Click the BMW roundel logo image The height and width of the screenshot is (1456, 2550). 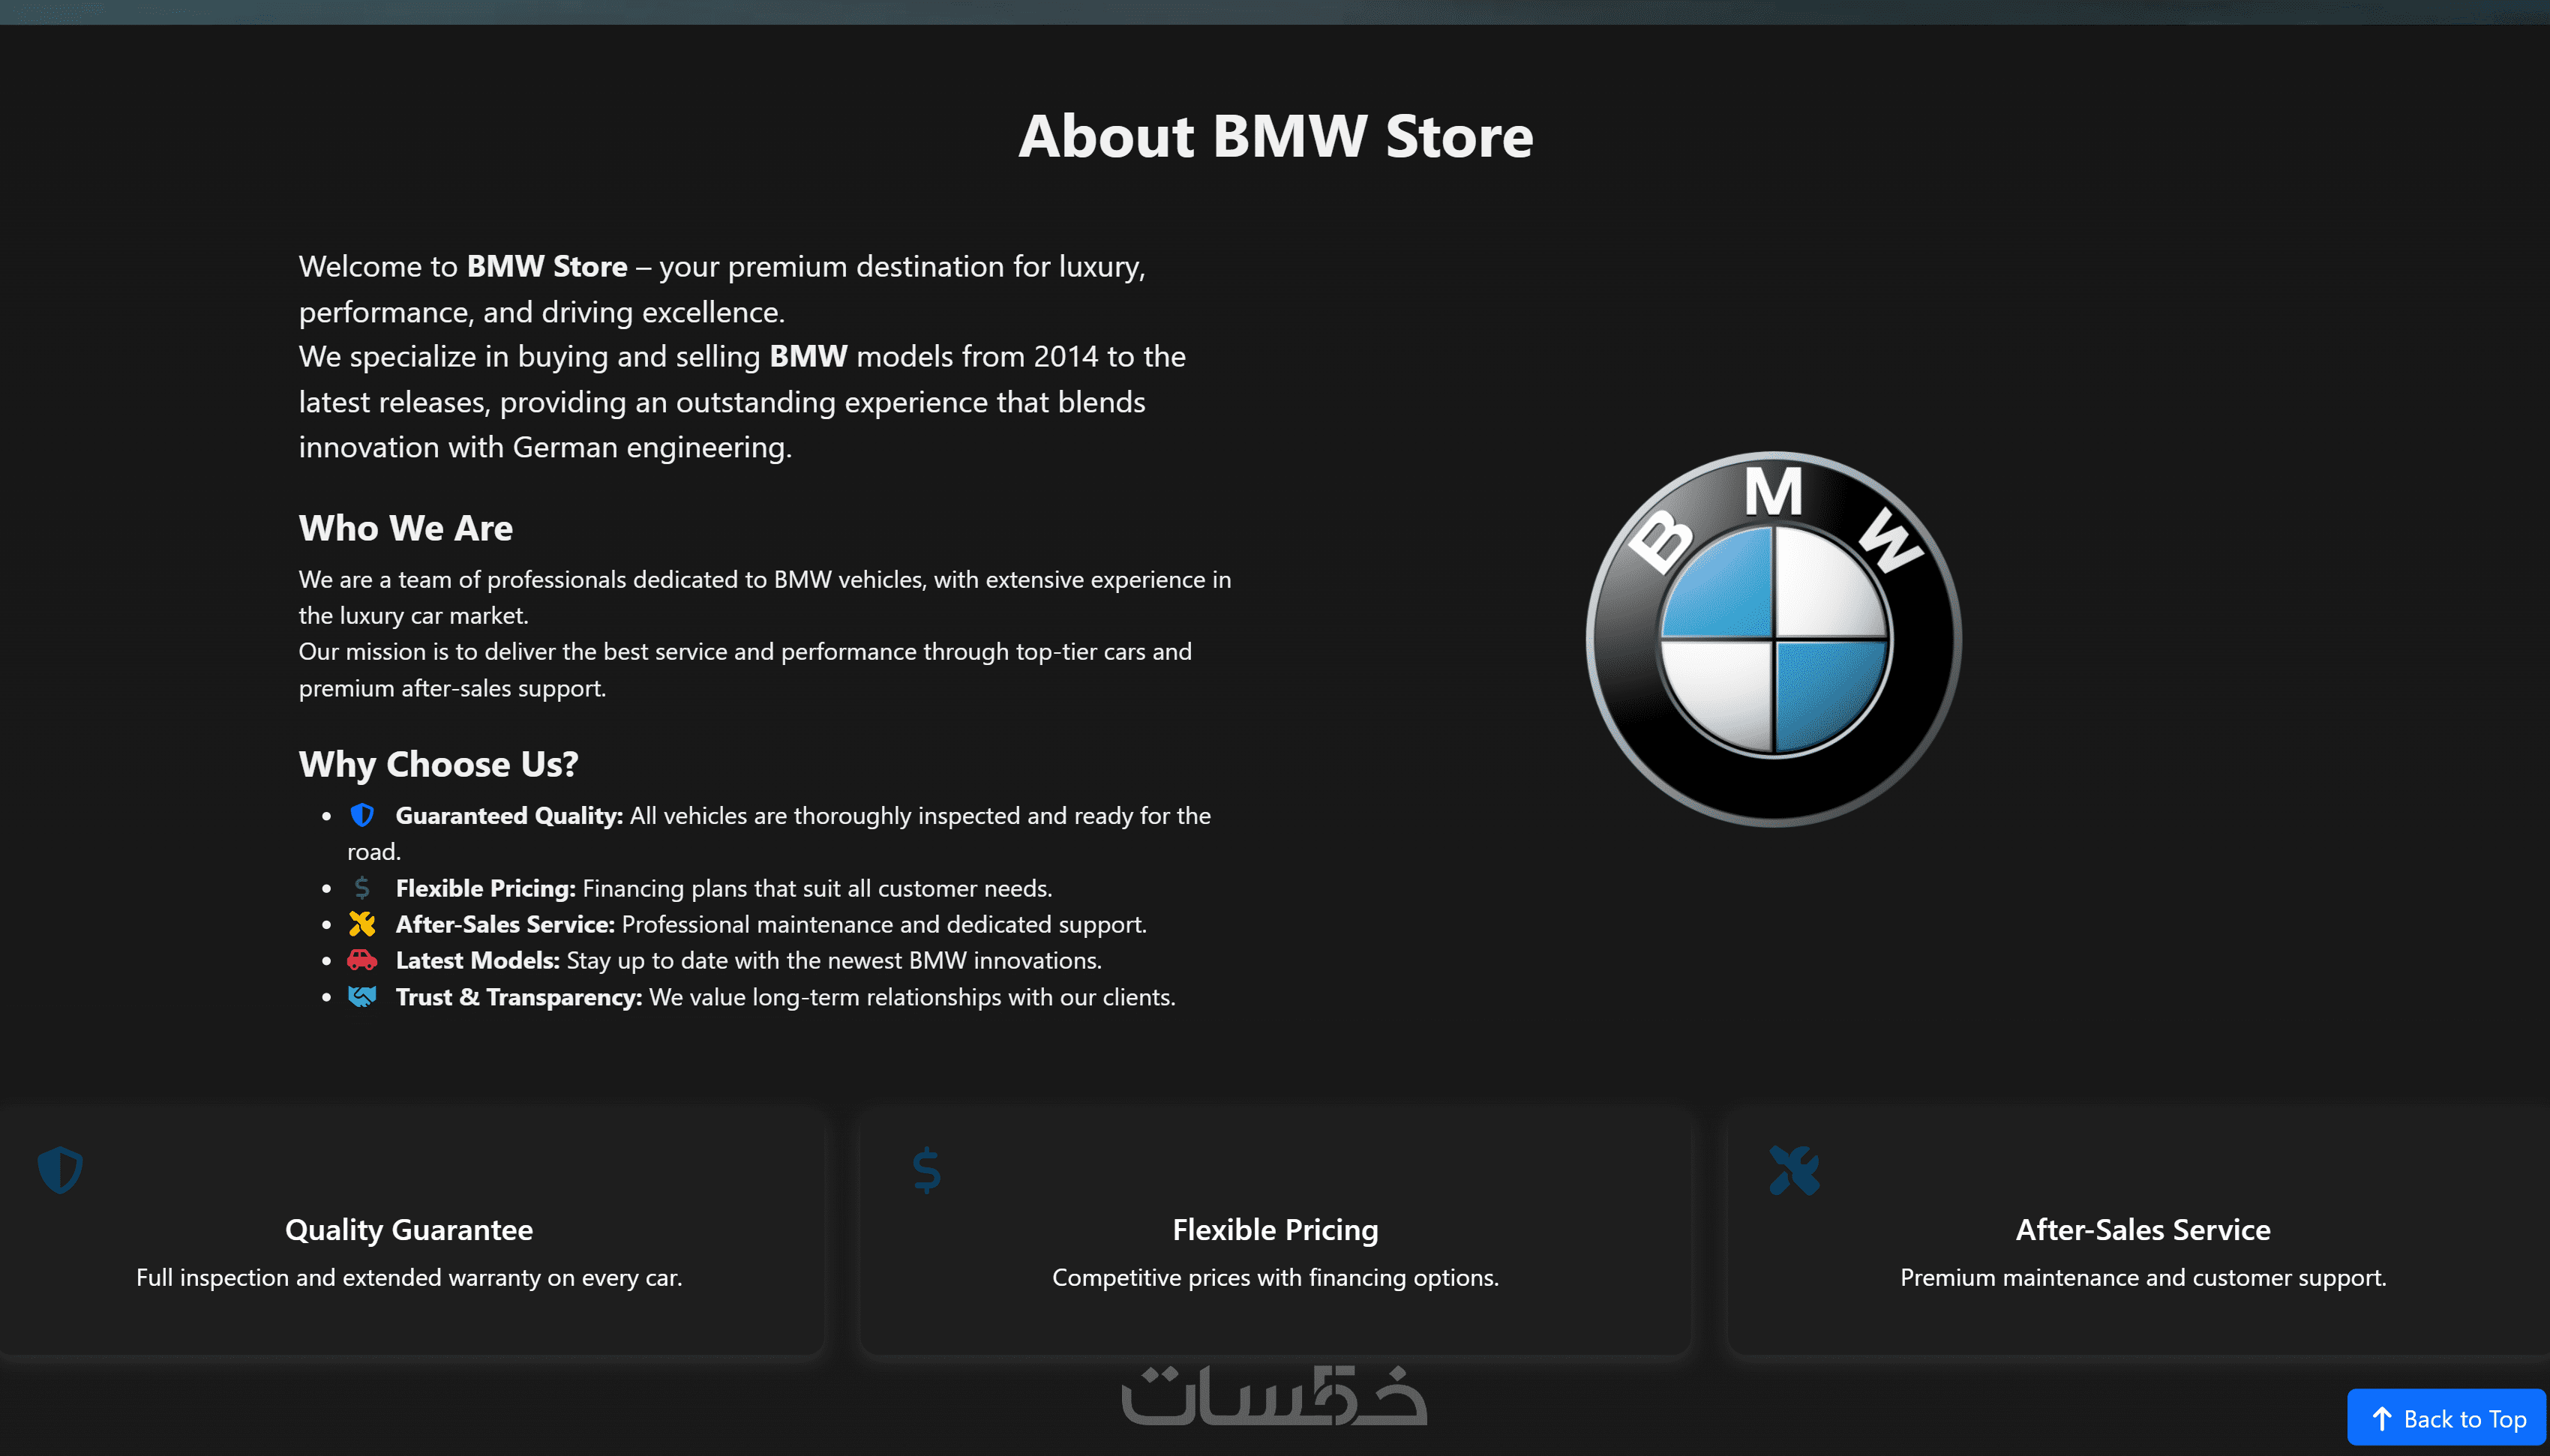click(1773, 639)
